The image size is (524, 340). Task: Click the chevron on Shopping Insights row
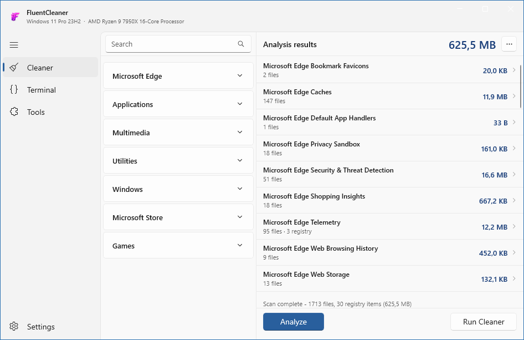coord(514,200)
